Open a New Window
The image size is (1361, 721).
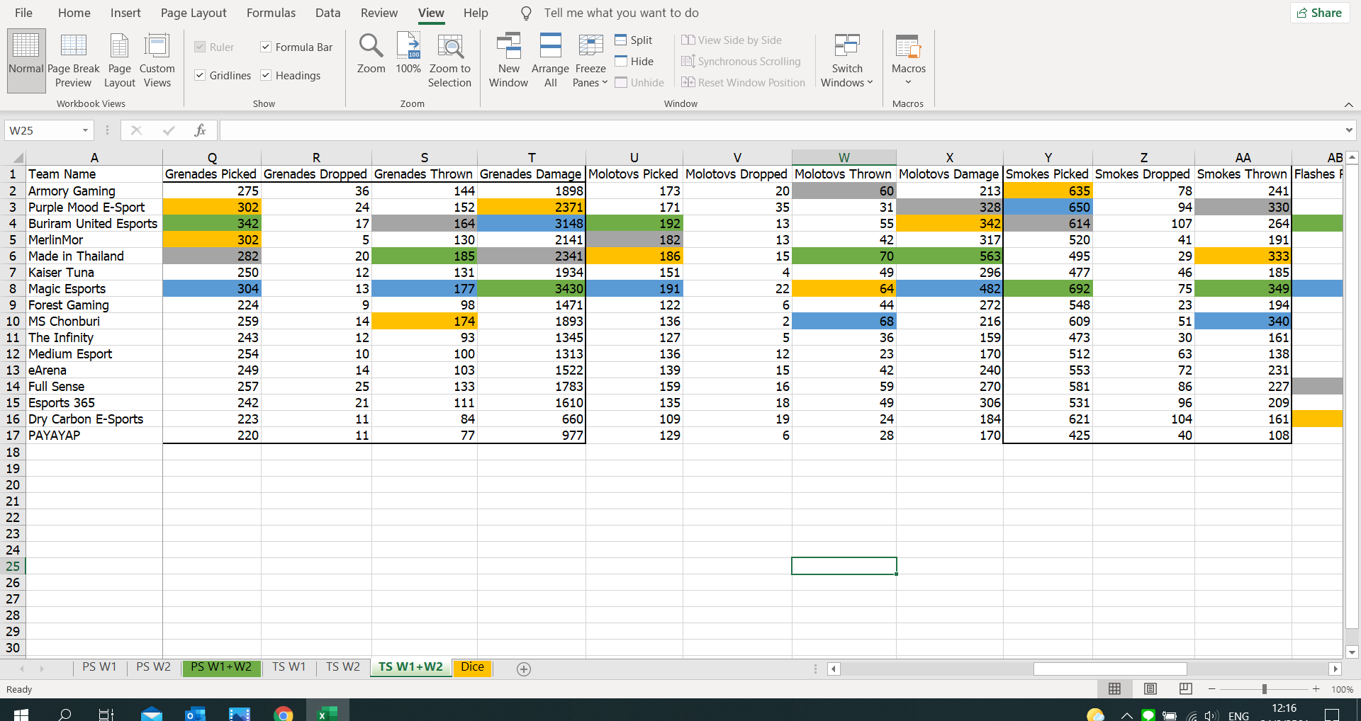(x=508, y=61)
